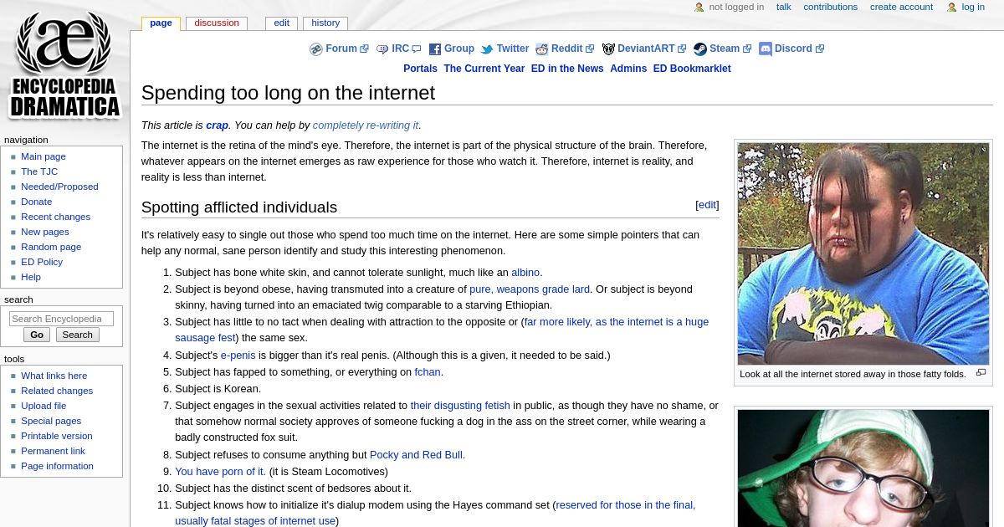Open the edit tab
This screenshot has height=527, width=1004.
[281, 23]
